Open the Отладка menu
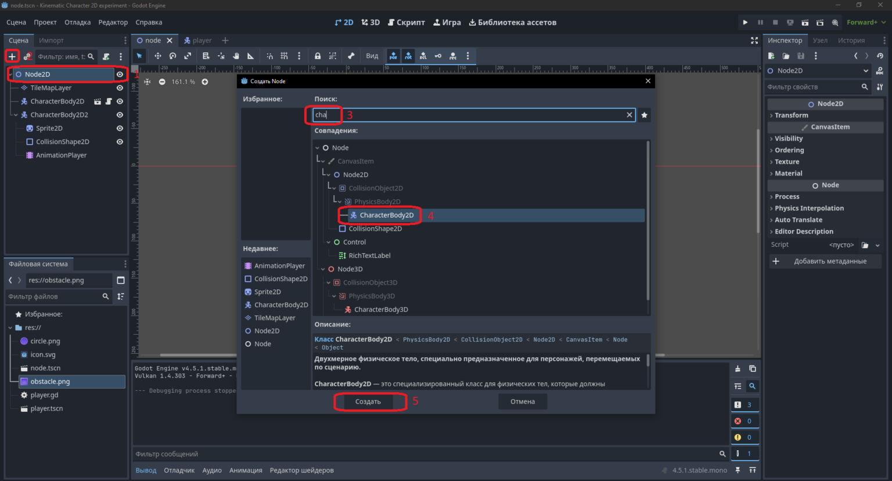Image resolution: width=892 pixels, height=481 pixels. [x=77, y=22]
